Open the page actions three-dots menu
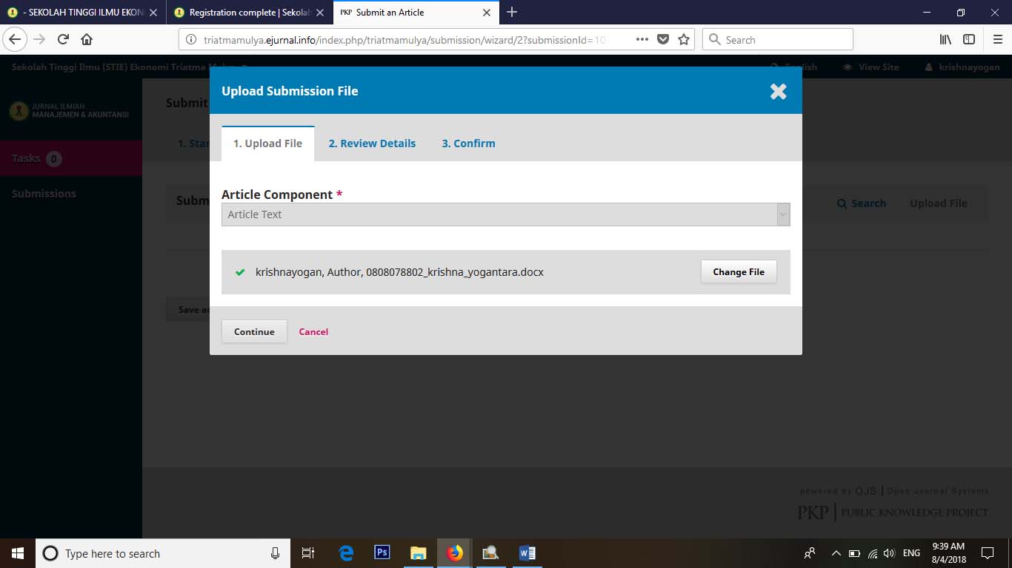This screenshot has height=568, width=1012. 642,39
